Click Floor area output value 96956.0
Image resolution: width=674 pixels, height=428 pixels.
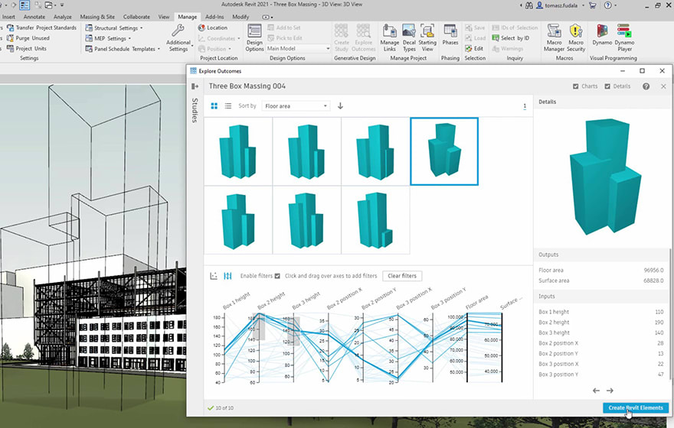pyautogui.click(x=653, y=271)
